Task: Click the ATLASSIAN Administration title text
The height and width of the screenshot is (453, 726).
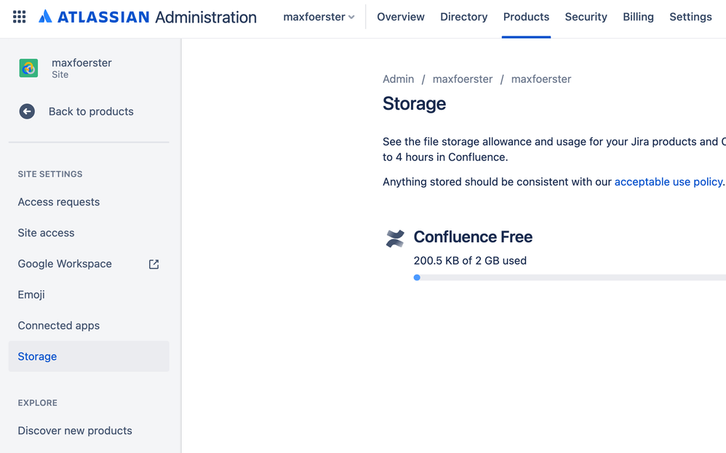Action: click(157, 17)
